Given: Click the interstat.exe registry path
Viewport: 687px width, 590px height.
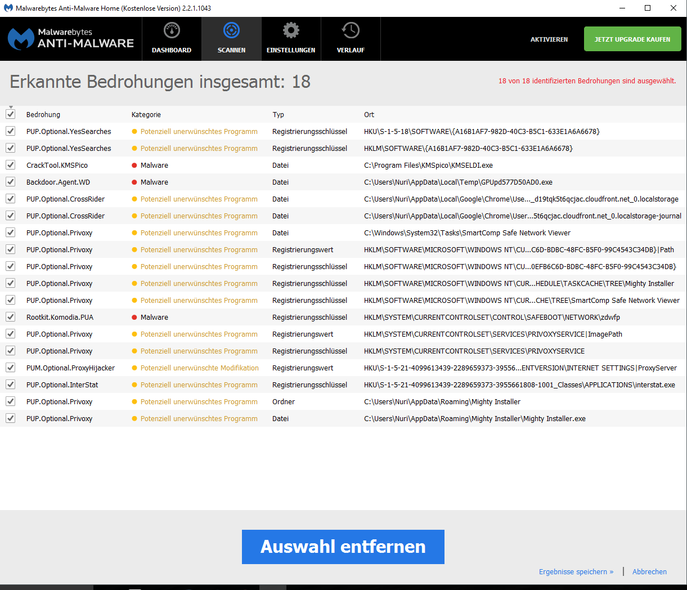Looking at the screenshot, I should click(519, 385).
